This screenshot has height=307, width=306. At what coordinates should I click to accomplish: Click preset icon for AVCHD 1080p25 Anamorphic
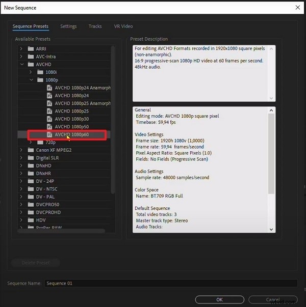49,103
